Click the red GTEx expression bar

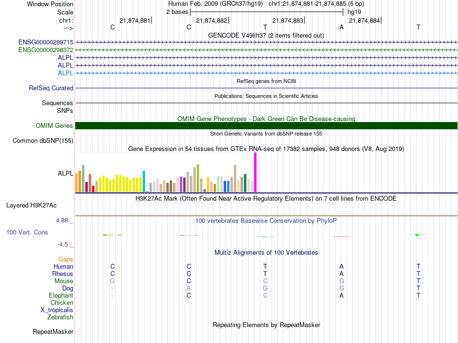click(x=93, y=189)
